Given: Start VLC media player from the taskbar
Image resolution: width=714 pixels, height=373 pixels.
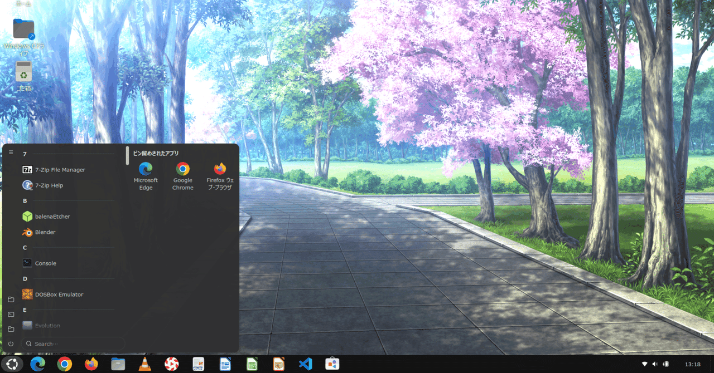Looking at the screenshot, I should pyautogui.click(x=144, y=364).
